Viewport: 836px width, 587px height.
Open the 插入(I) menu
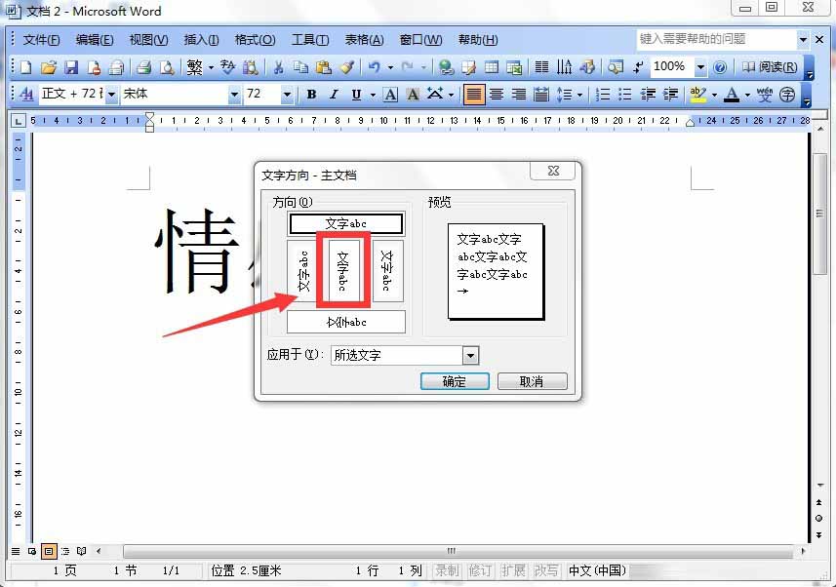201,40
